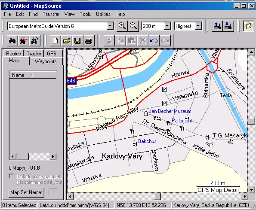Toggle Include route calculation checkbox
The image size is (256, 210).
12,177
